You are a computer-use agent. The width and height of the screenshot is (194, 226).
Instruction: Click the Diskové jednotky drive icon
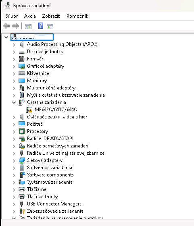[x=22, y=52]
